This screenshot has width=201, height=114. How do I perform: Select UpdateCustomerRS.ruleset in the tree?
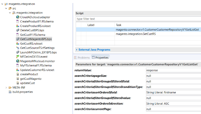pyautogui.click(x=37, y=70)
